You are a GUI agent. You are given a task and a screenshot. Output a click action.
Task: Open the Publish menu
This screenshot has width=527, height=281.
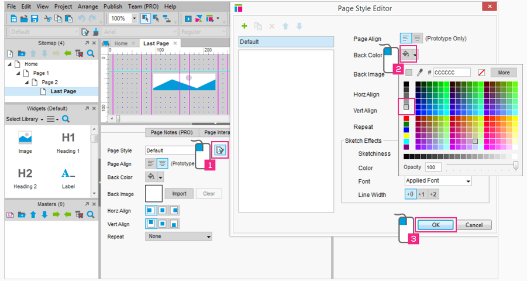point(113,6)
